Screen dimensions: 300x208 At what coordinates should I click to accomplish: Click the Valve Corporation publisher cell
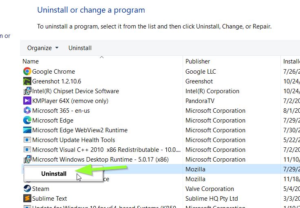tap(210, 189)
